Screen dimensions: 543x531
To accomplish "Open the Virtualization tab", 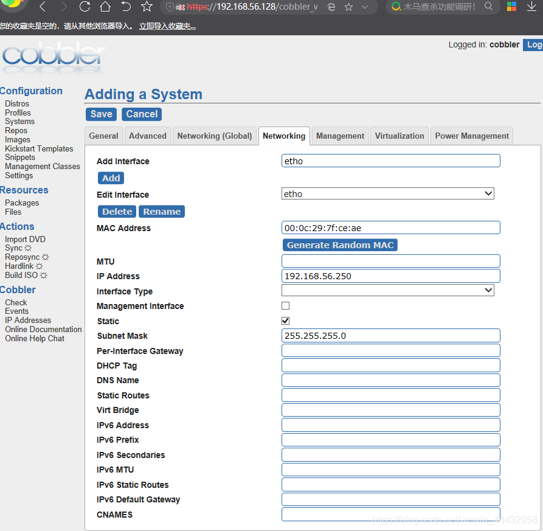I will [399, 136].
